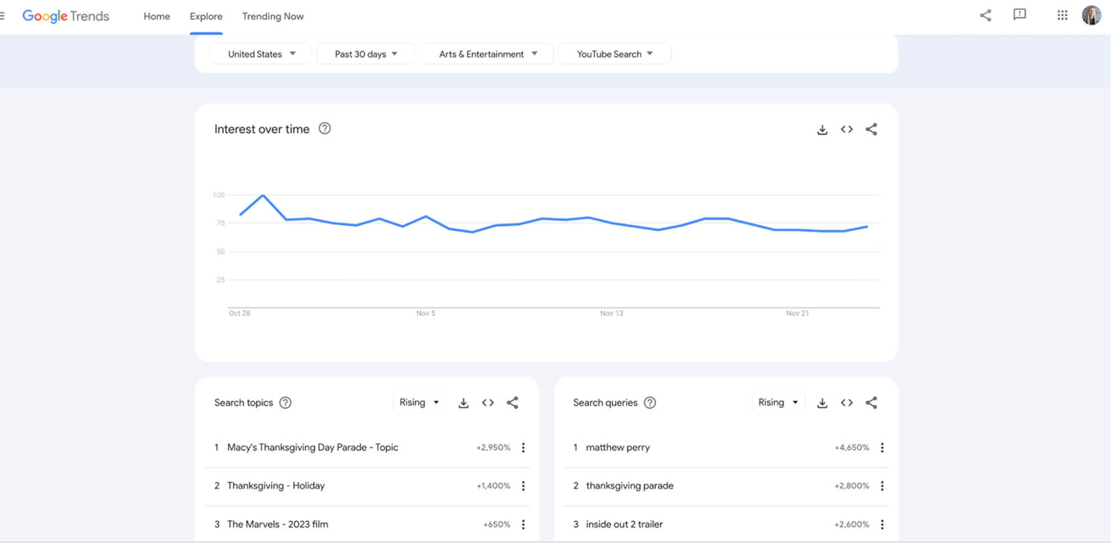Open more options for Macy's Thanksgiving Day Parade
The height and width of the screenshot is (543, 1111).
point(523,447)
